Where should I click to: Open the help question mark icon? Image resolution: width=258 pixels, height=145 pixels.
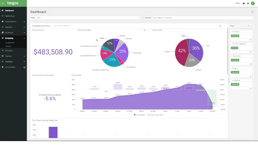tap(244, 3)
